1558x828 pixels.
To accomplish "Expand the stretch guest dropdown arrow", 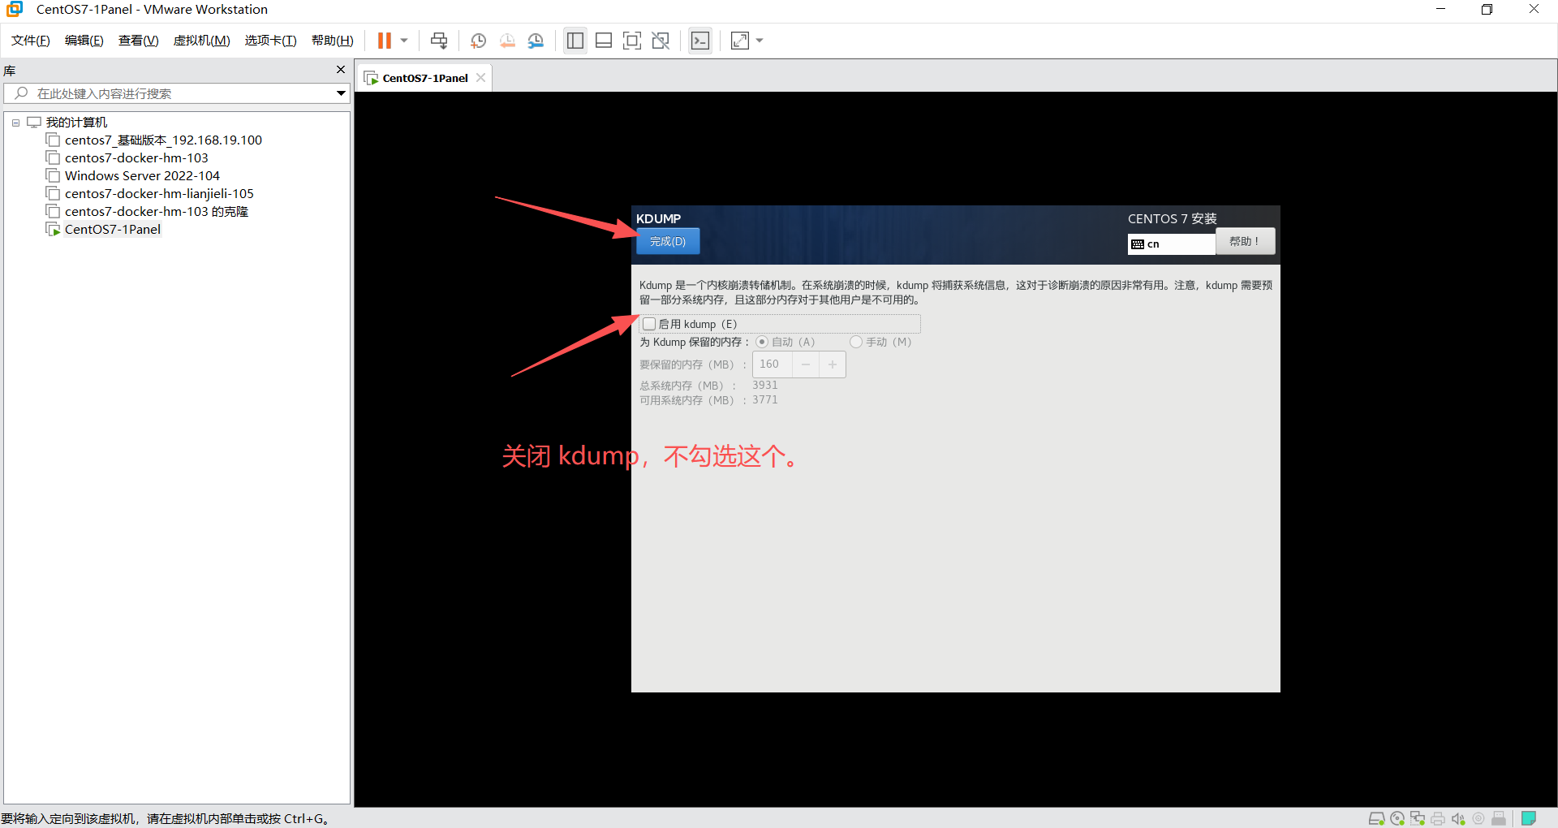I will point(760,41).
